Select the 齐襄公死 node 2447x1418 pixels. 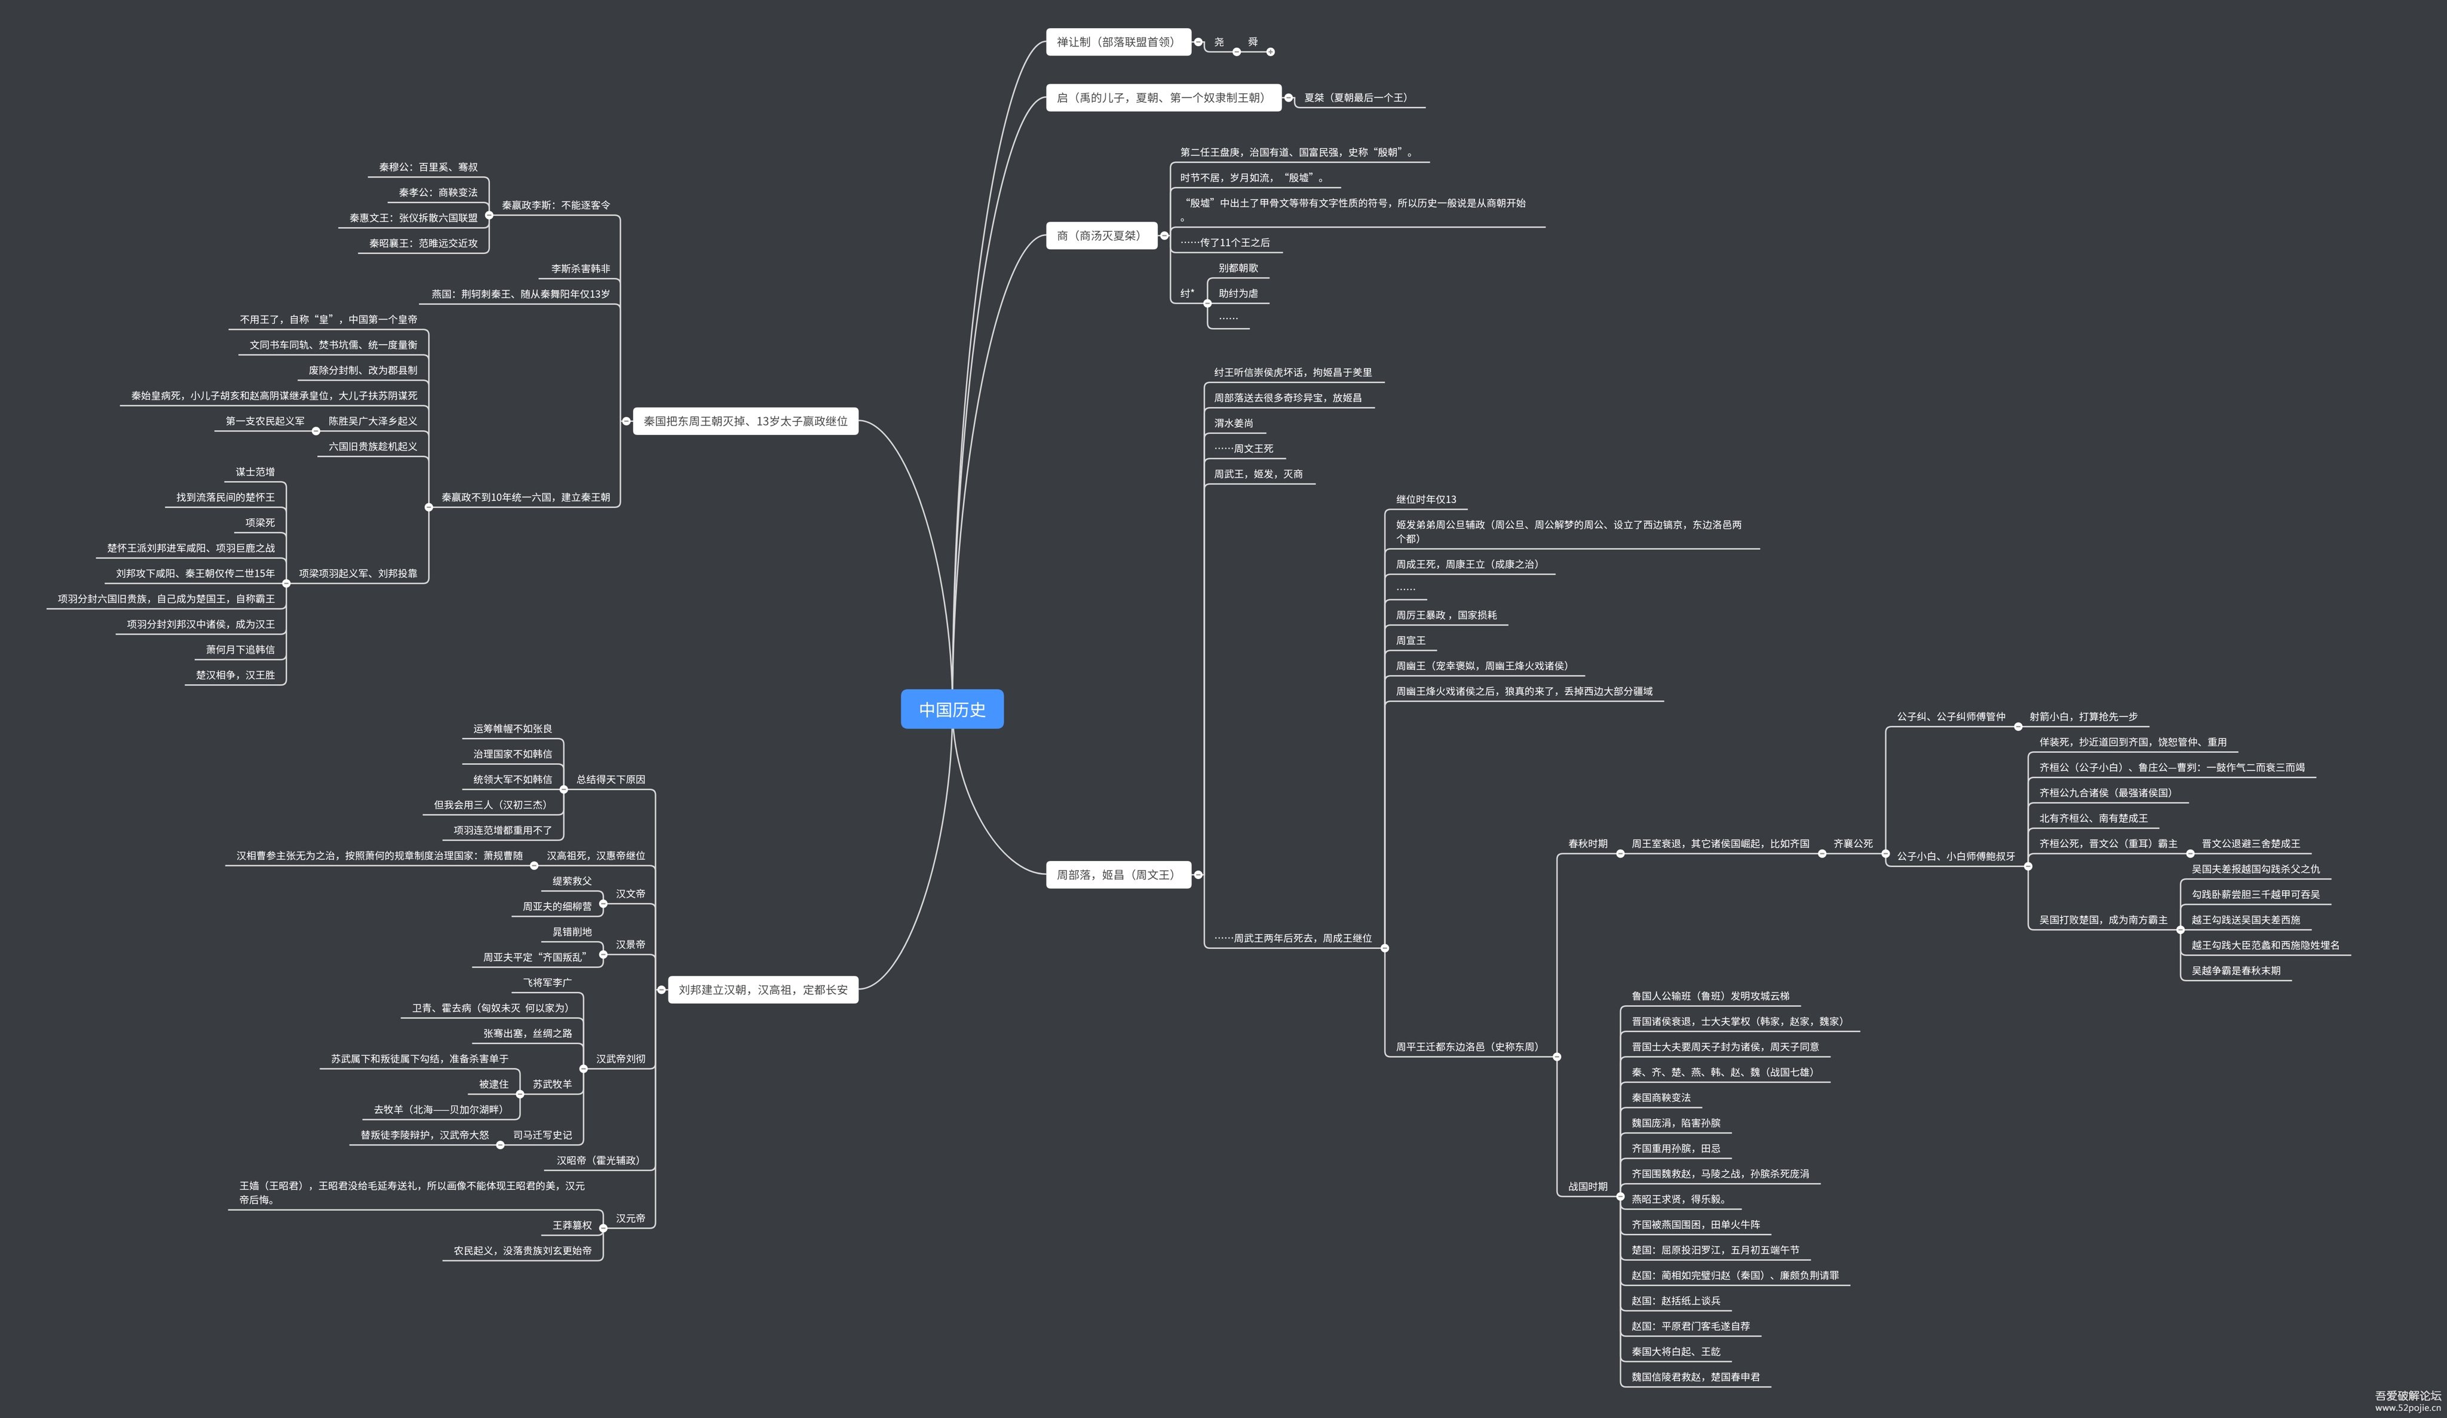click(1853, 844)
